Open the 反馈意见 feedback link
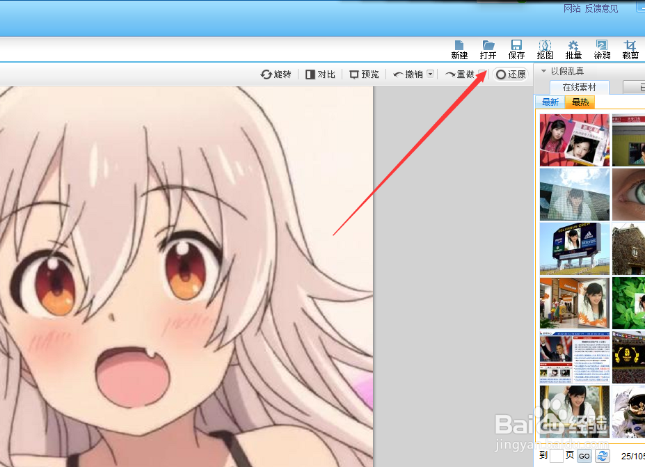Screen dimensions: 645x467 click(601, 8)
